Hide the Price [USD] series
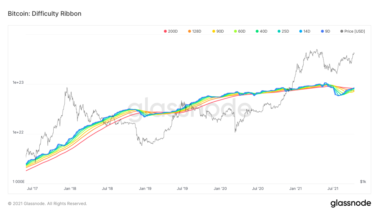Screen dimensions: 379x213 click(353, 32)
